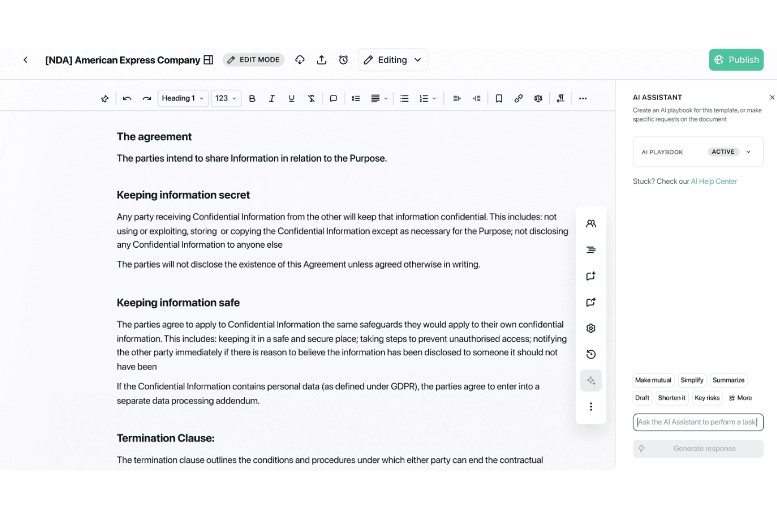The image size is (777, 518).
Task: Open the Editing mode dropdown
Action: 393,60
